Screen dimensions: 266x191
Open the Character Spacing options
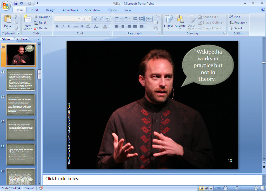tap(89, 26)
